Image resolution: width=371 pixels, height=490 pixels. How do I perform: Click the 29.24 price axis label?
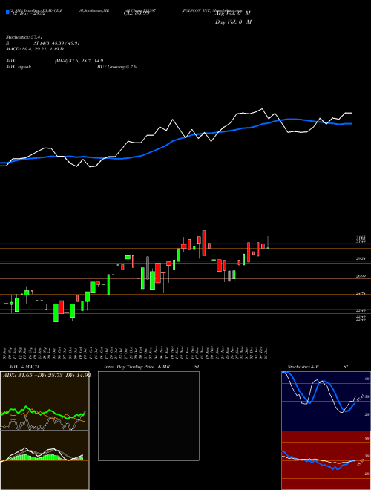[361, 259]
